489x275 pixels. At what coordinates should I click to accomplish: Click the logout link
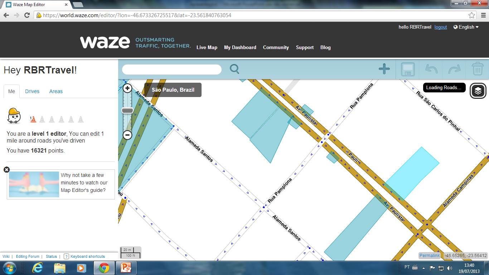click(441, 27)
